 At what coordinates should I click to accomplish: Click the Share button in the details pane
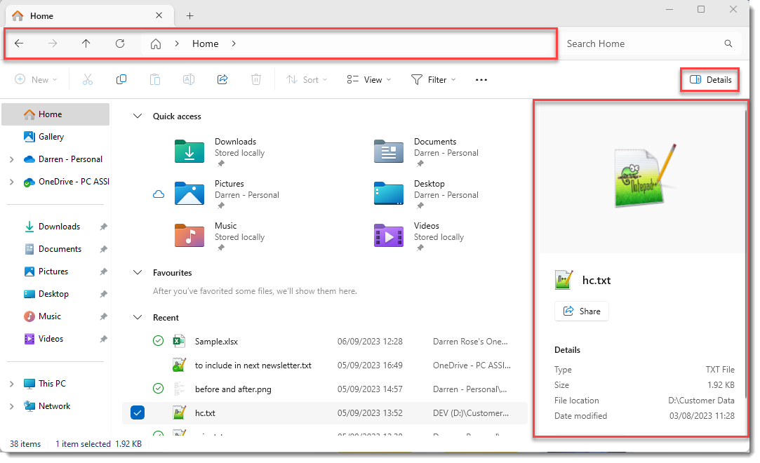(x=582, y=311)
